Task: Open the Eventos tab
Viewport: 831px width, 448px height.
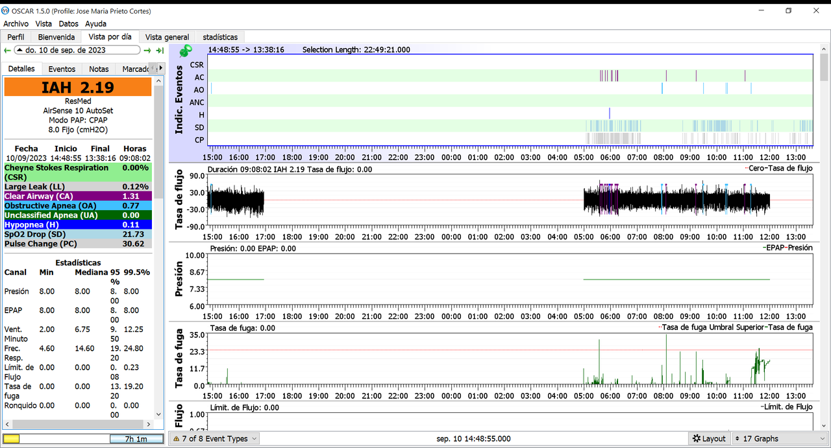Action: (x=62, y=69)
